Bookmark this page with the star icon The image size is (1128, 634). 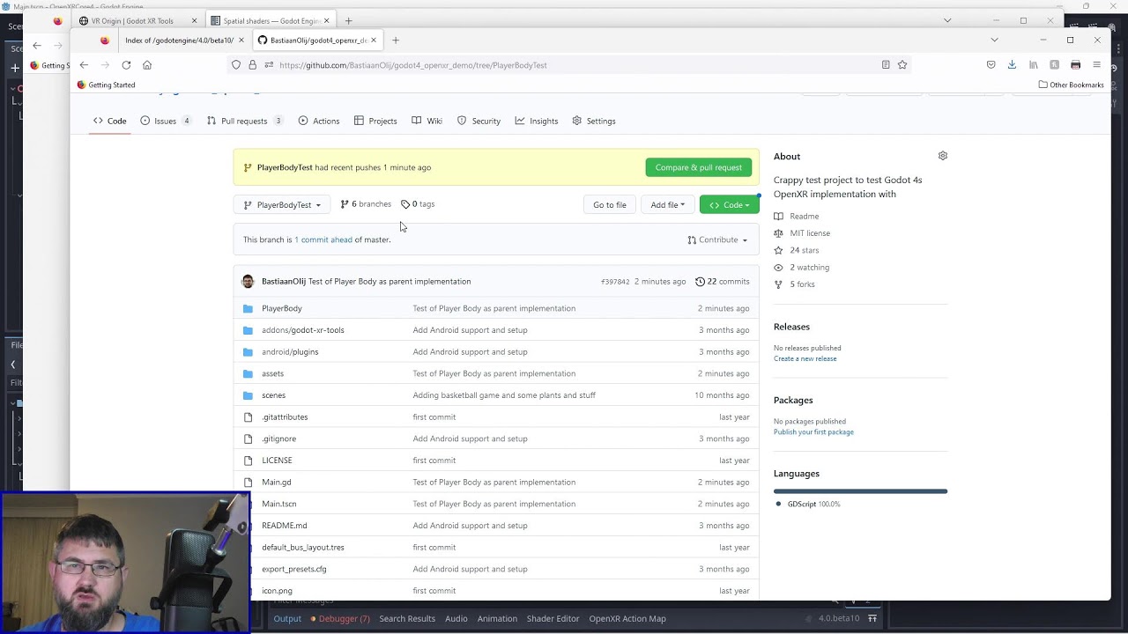pyautogui.click(x=902, y=65)
